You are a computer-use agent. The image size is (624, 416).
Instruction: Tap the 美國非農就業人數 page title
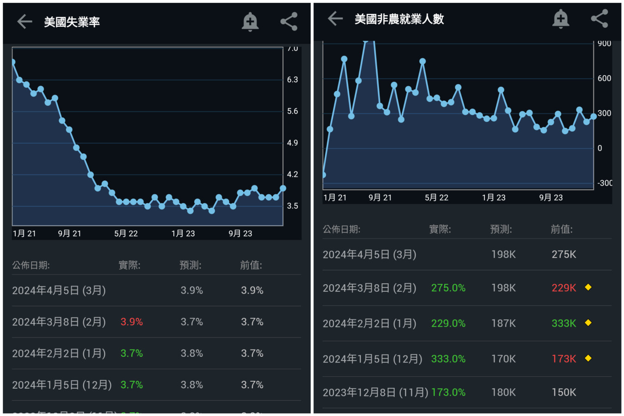pyautogui.click(x=399, y=19)
